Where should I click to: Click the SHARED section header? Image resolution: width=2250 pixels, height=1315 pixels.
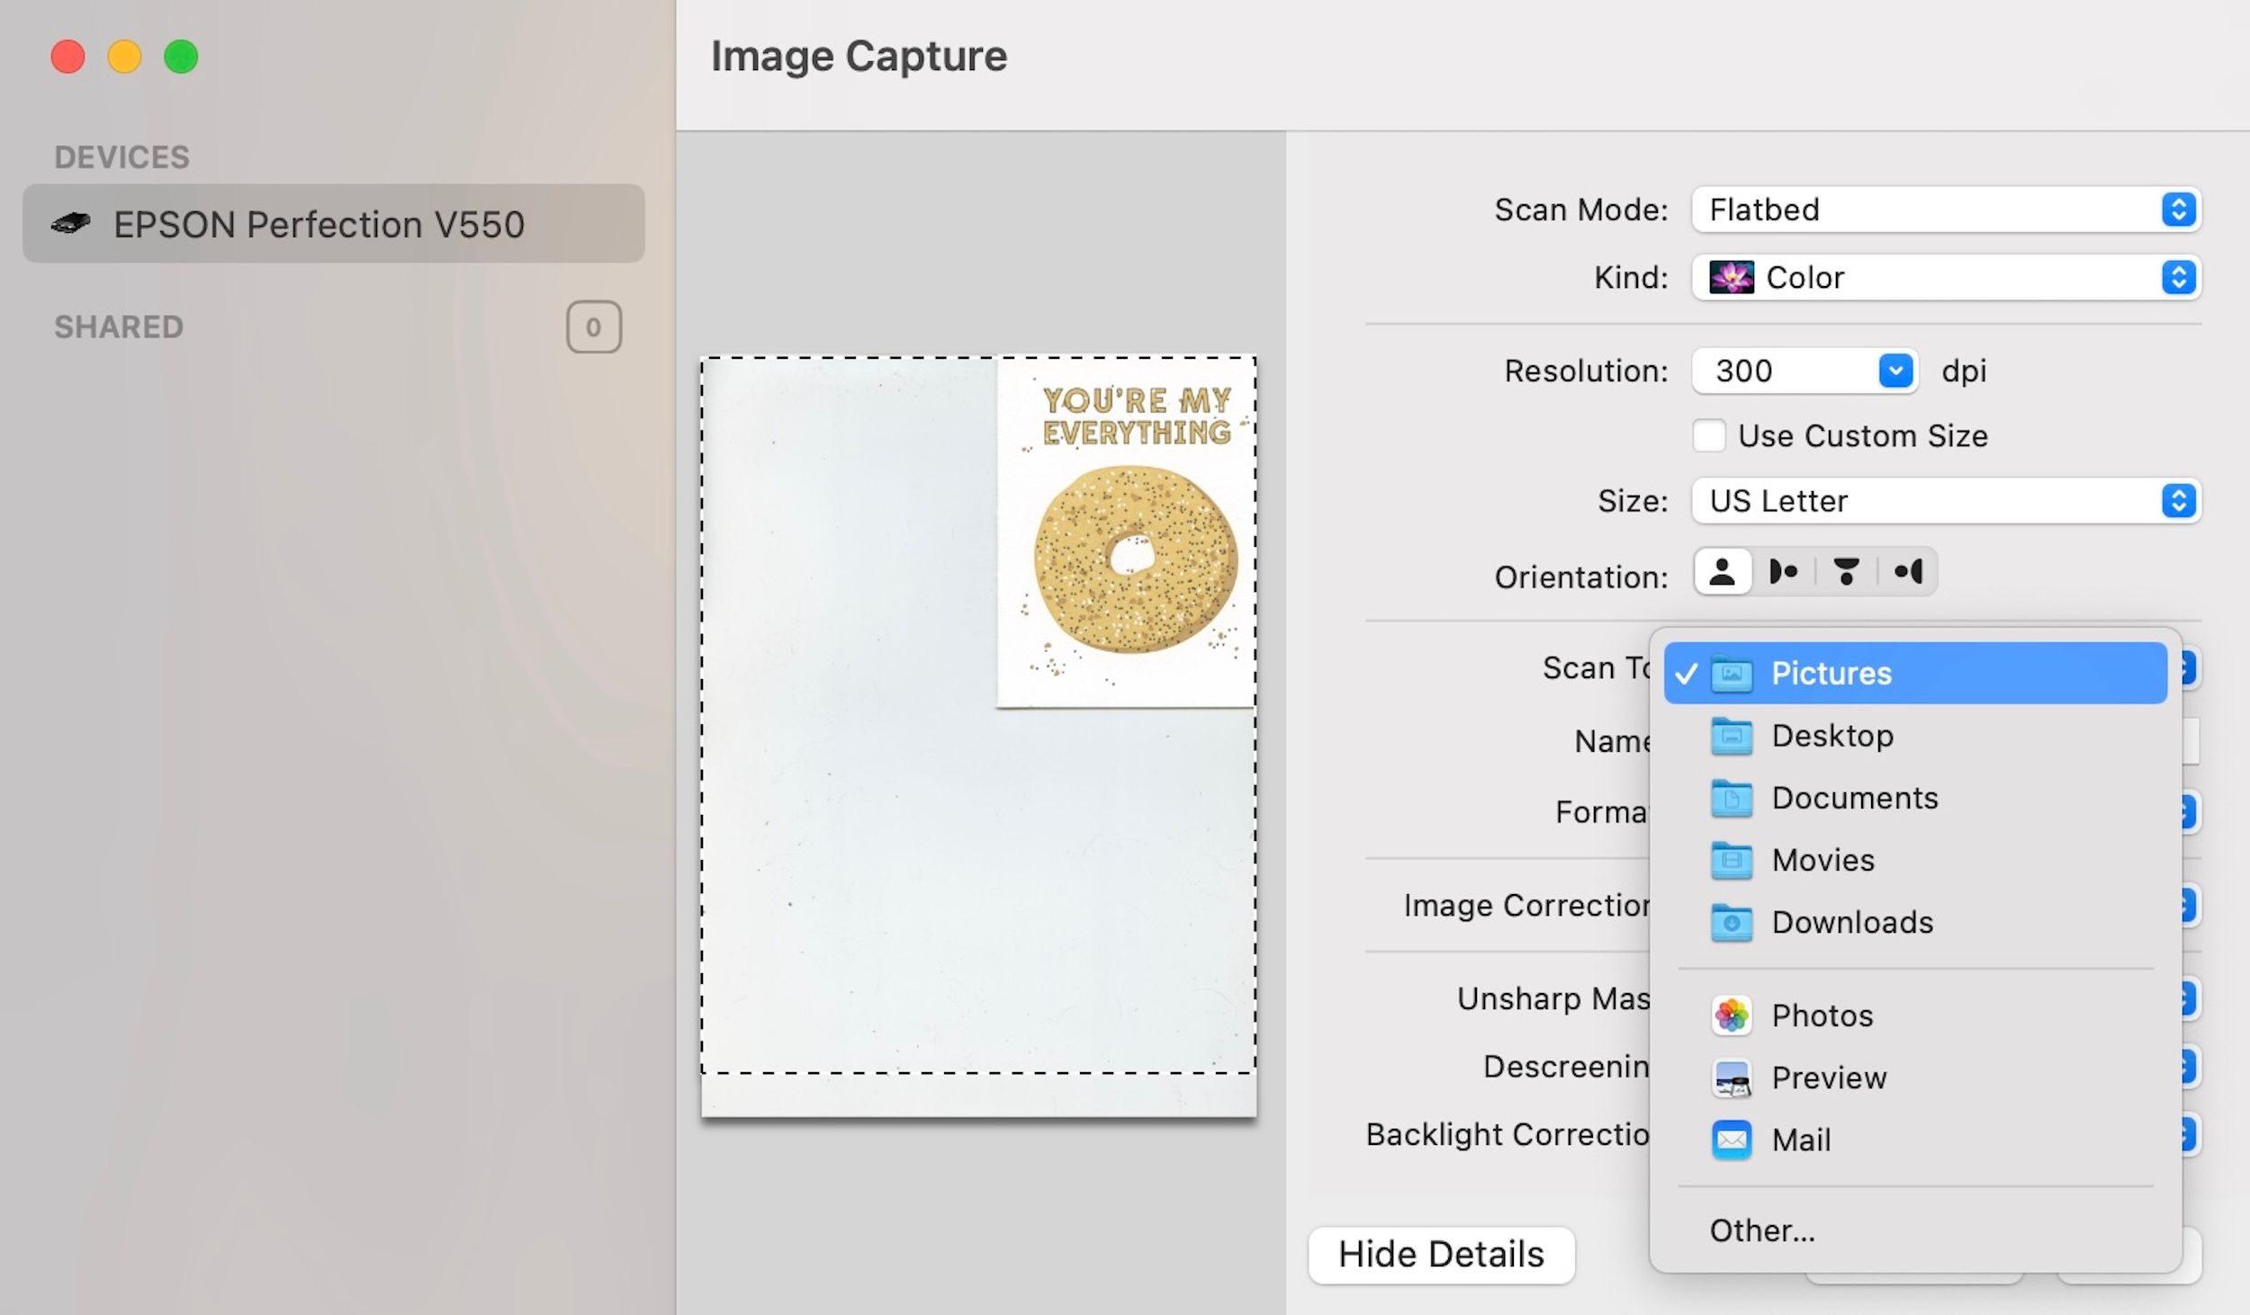119,327
